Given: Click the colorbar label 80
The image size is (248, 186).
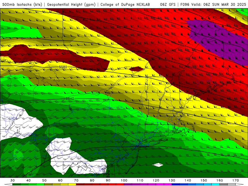Looking at the screenshot, I should coord(92,180).
